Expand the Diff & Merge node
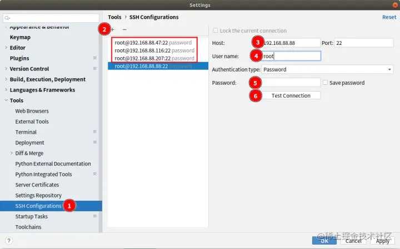The height and width of the screenshot is (249, 400). coord(12,153)
